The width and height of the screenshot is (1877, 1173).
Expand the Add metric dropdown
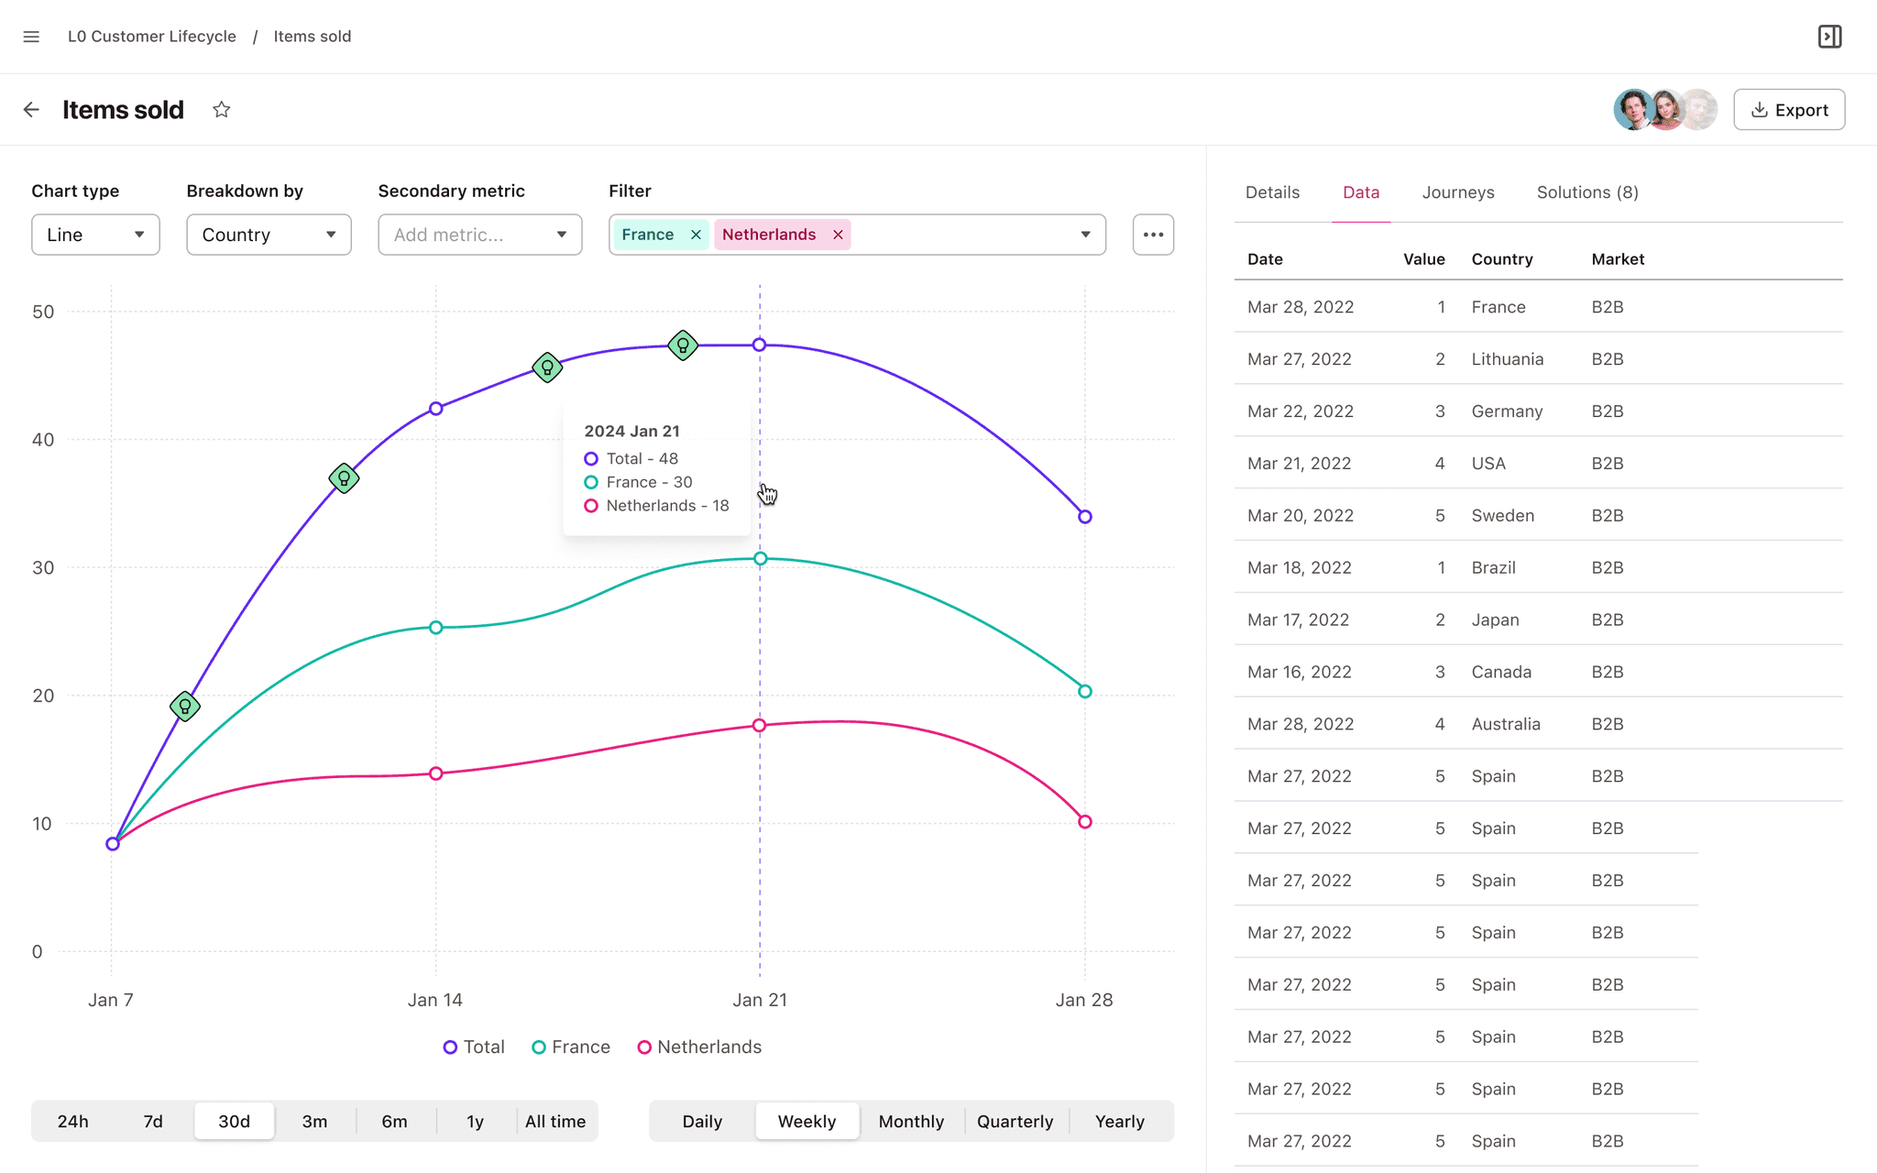(x=479, y=235)
